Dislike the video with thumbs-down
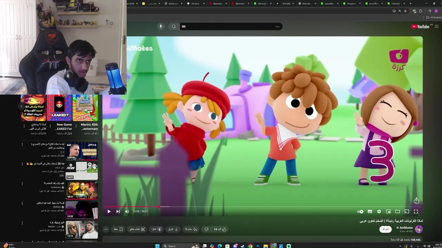442x248 pixels. tap(206, 229)
